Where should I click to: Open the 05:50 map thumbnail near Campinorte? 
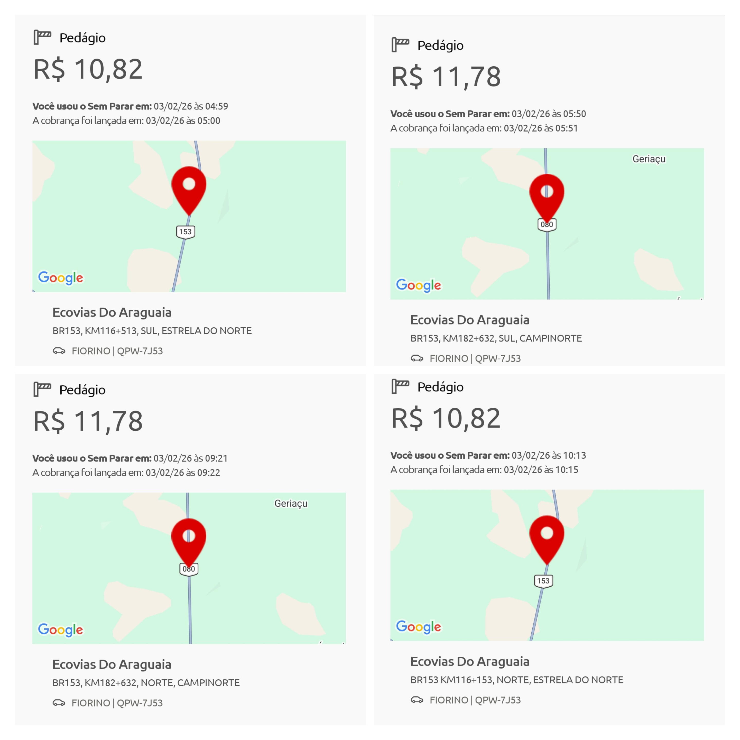pyautogui.click(x=547, y=224)
